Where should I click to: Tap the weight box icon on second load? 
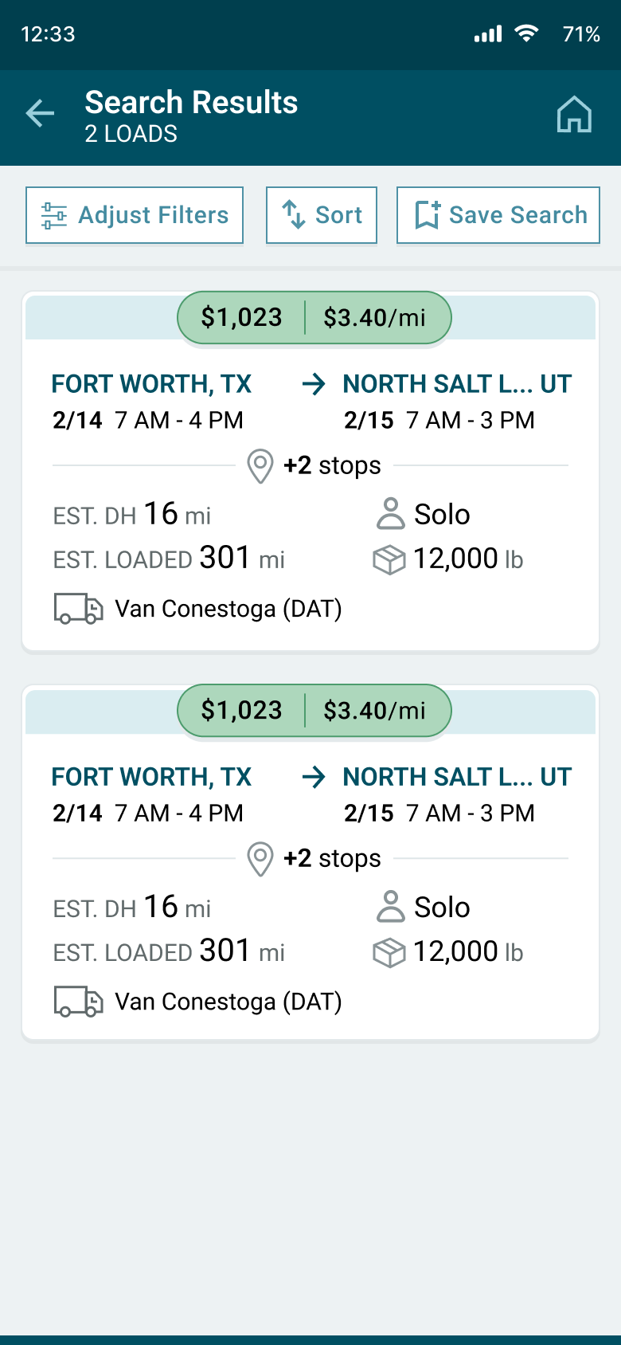[x=389, y=953]
